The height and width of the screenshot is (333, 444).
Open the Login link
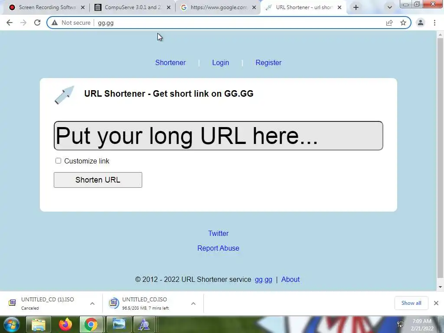coord(221,62)
